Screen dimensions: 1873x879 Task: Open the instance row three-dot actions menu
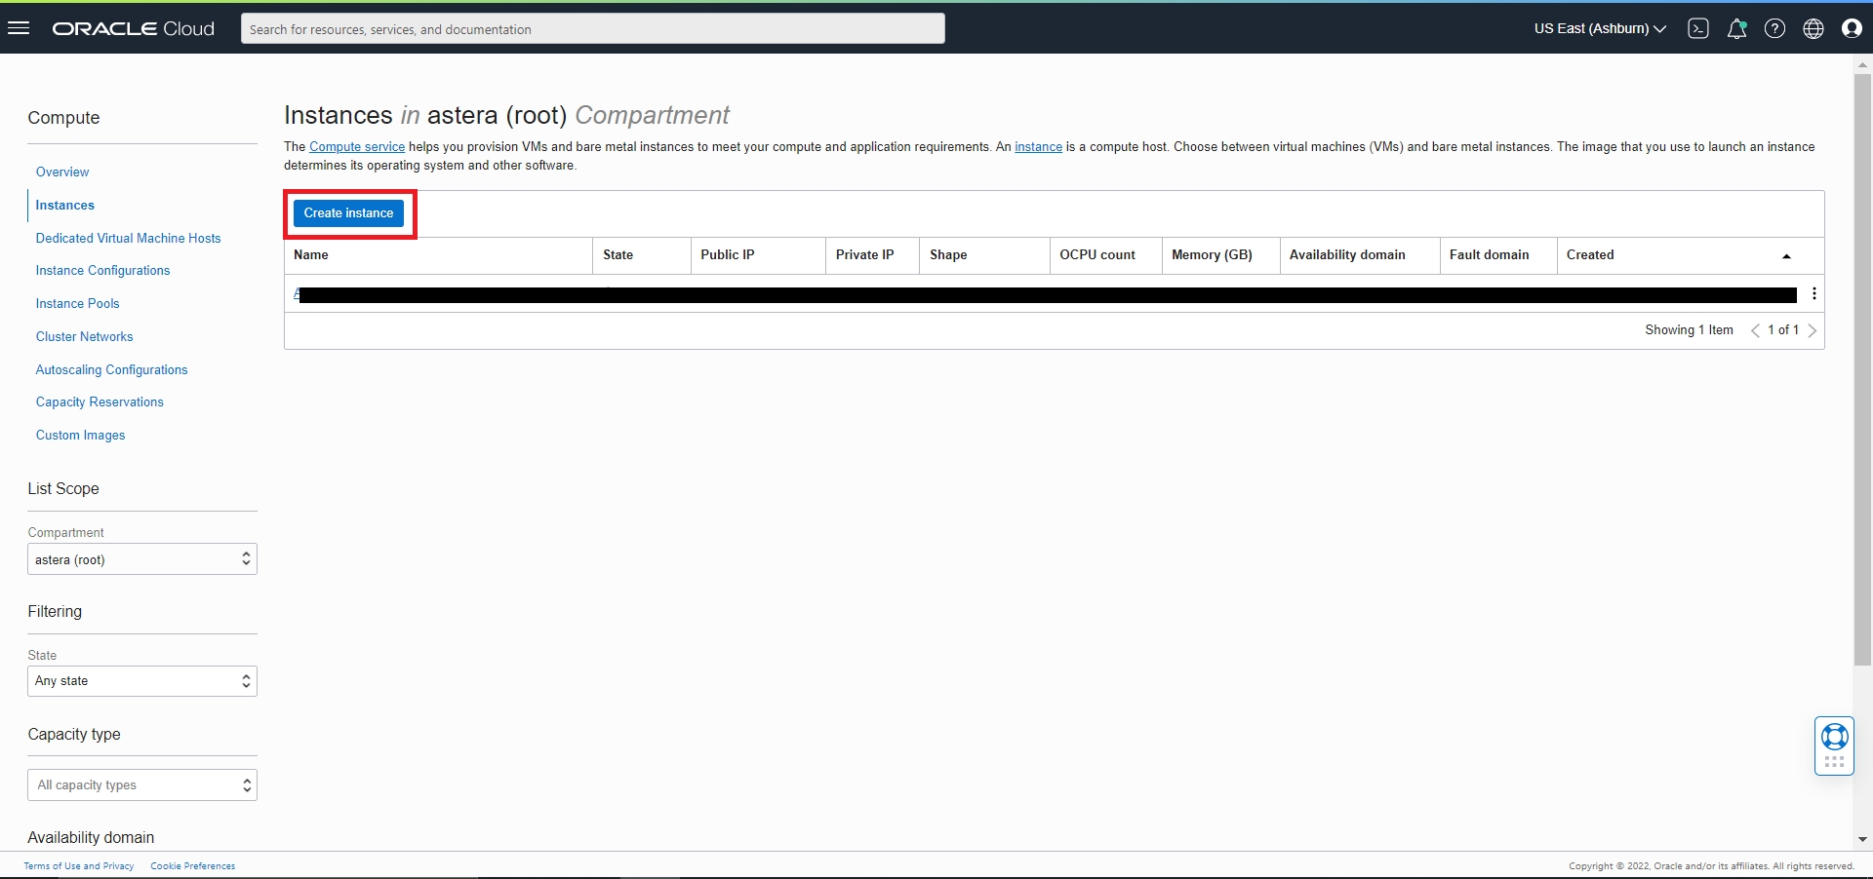pos(1813,293)
